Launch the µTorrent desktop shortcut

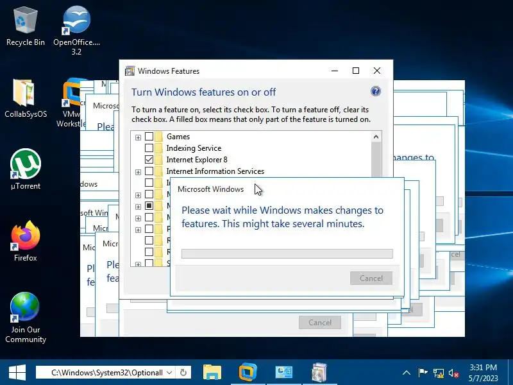click(26, 169)
